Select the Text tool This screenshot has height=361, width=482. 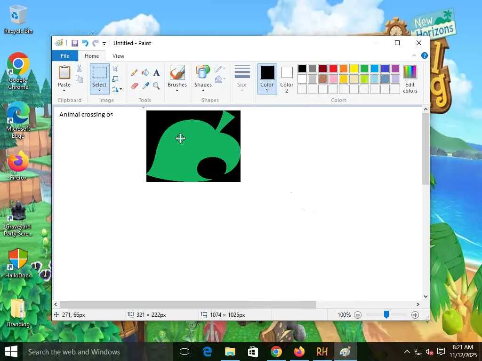(156, 73)
